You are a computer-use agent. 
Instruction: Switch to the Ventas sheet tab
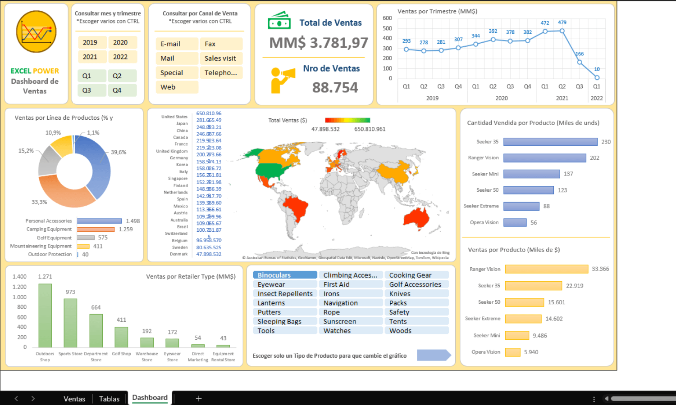point(74,399)
